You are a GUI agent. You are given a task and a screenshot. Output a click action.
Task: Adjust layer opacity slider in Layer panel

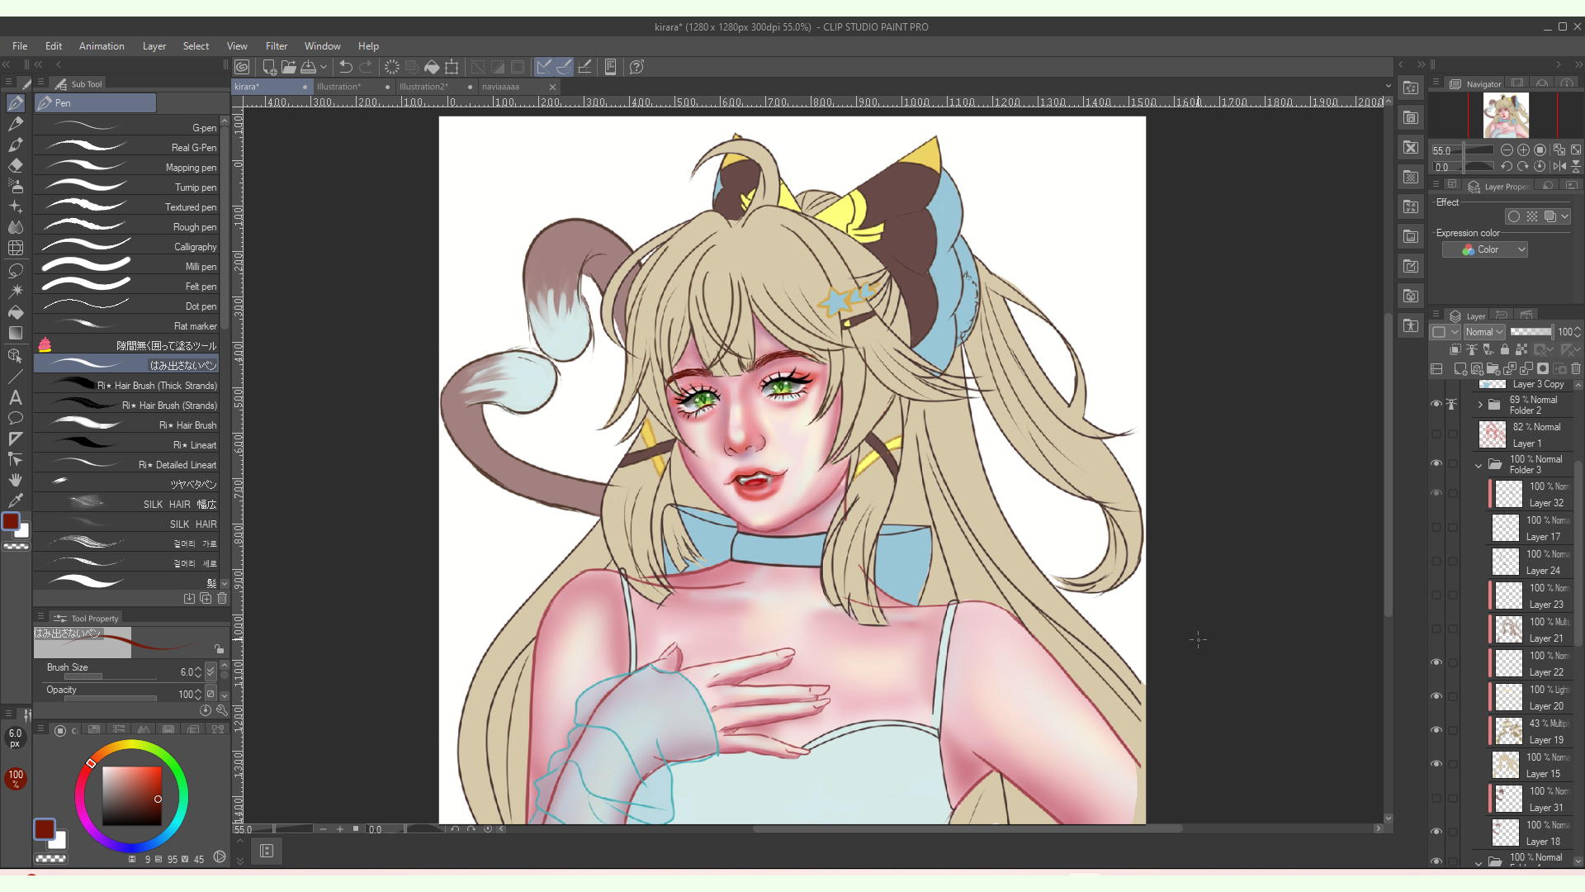click(1531, 332)
